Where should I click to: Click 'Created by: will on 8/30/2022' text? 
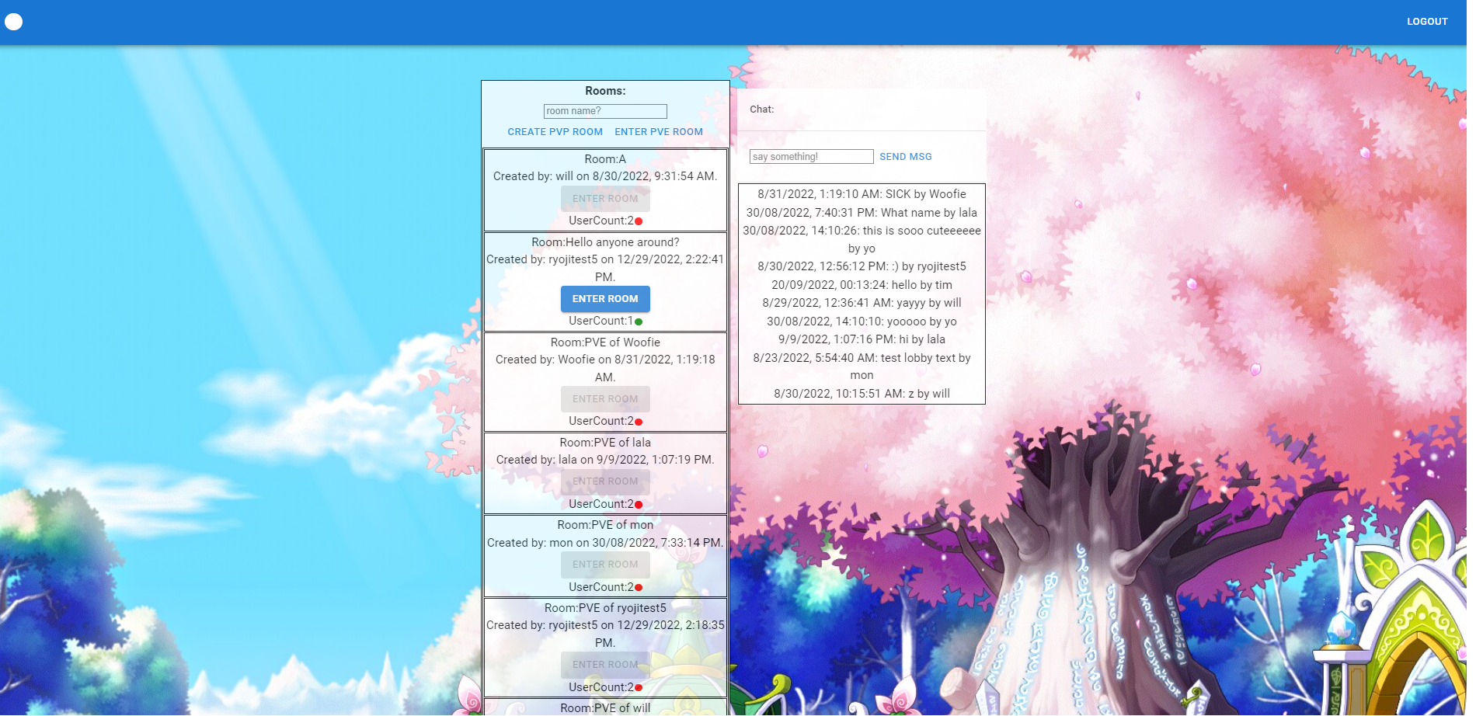pos(605,176)
